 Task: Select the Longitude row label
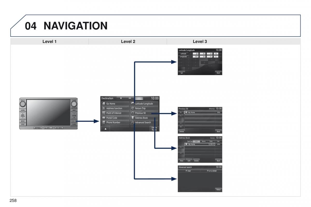point(183,56)
